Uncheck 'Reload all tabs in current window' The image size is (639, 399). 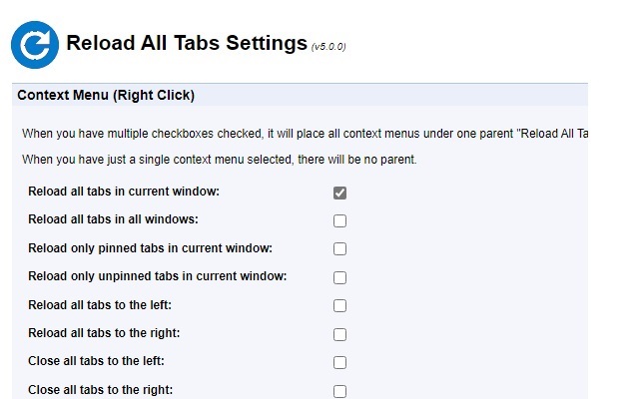pyautogui.click(x=339, y=193)
